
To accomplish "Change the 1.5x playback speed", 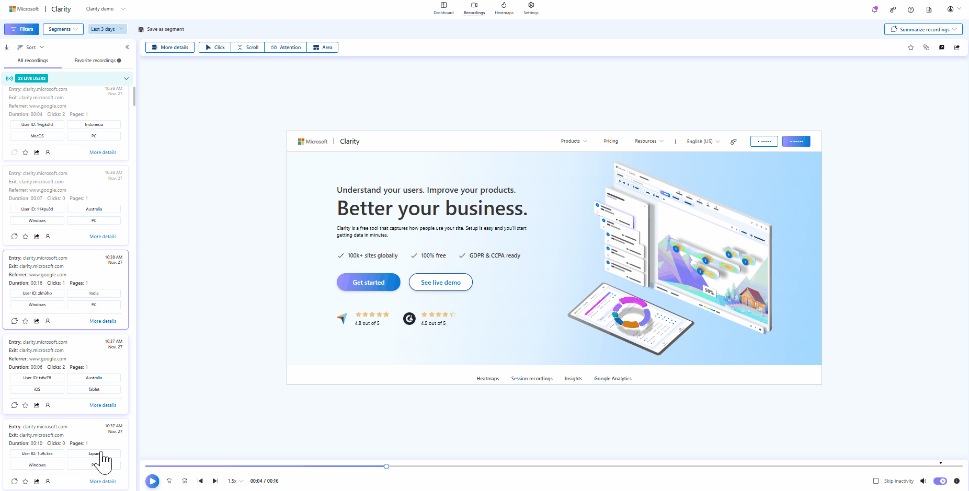I will tap(235, 481).
